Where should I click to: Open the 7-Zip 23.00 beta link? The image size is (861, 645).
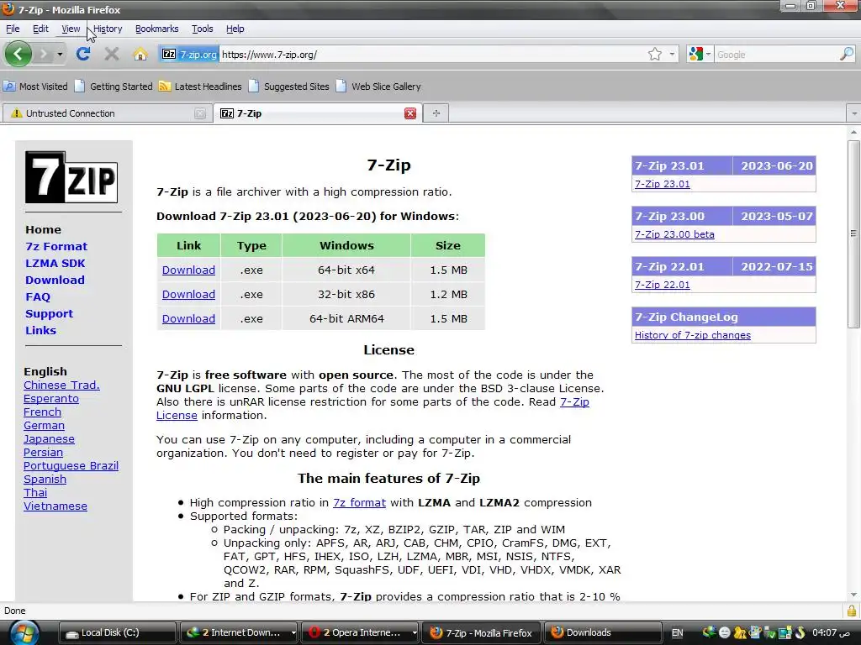674,234
